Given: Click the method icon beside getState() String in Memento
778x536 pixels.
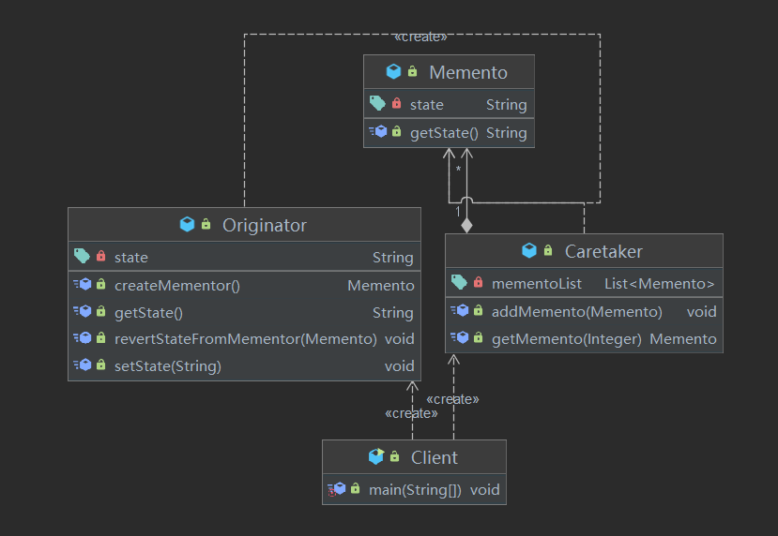Looking at the screenshot, I should click(378, 132).
